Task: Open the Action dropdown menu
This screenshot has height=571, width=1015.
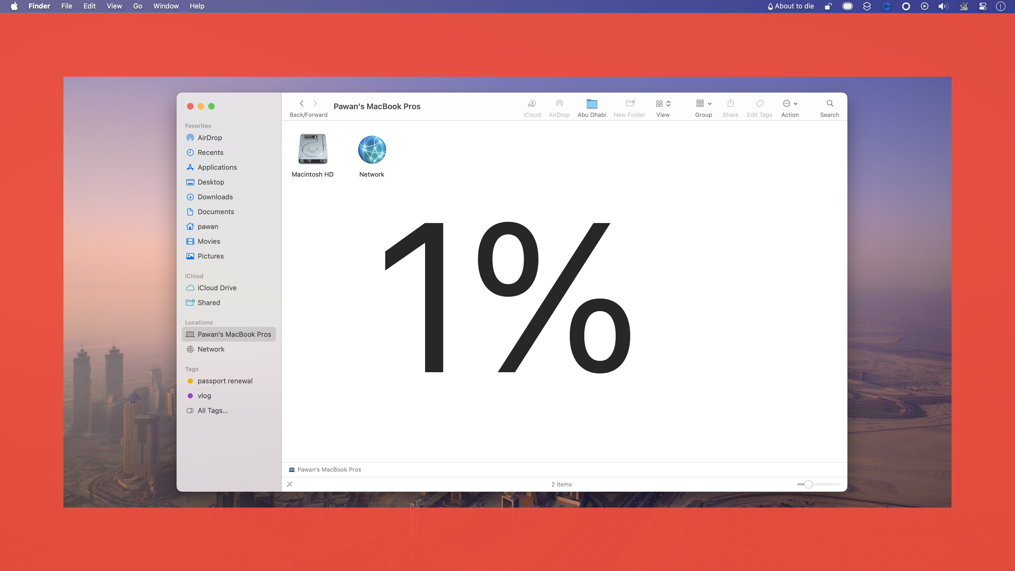Action: 790,108
